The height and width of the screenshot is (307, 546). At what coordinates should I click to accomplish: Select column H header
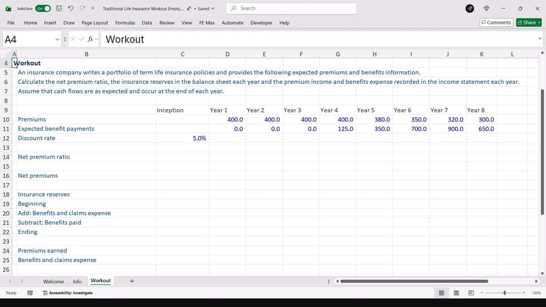click(x=374, y=54)
